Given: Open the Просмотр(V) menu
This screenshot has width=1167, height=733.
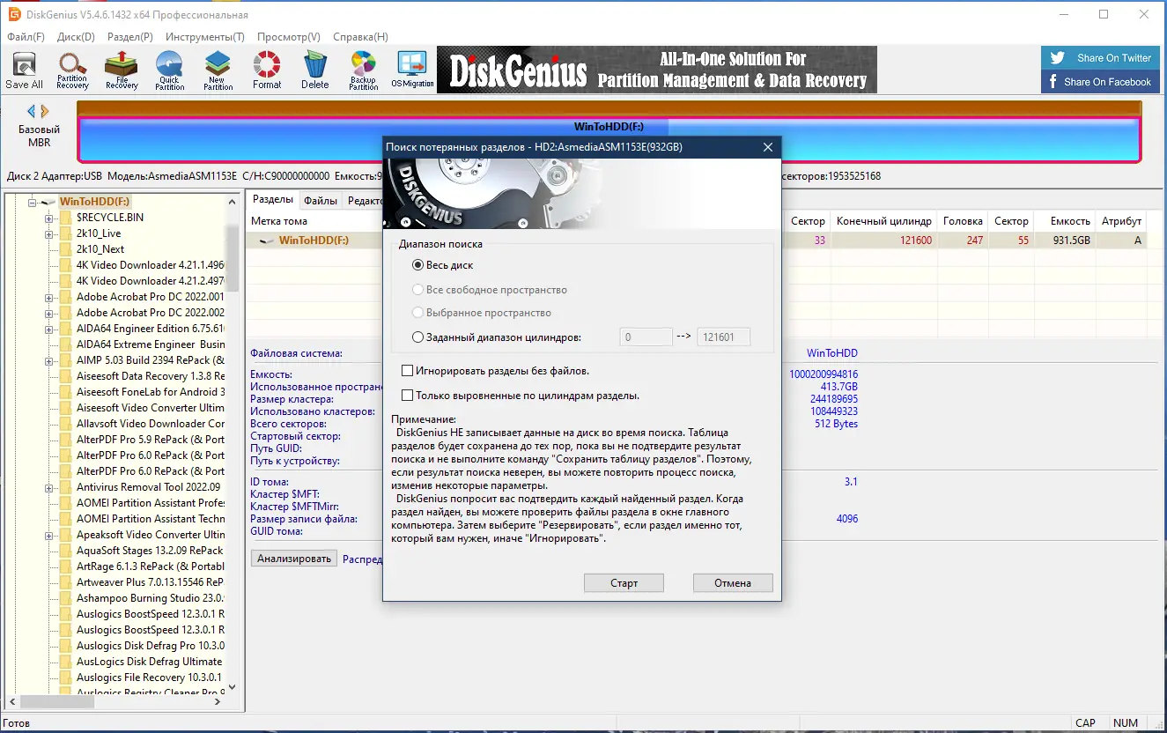Looking at the screenshot, I should [289, 37].
